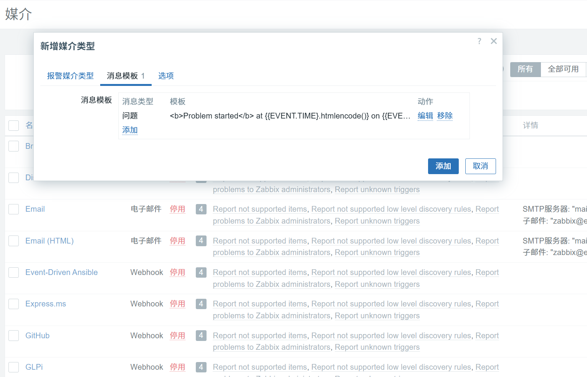
Task: Click 停用 status in the Email row
Action: click(177, 209)
